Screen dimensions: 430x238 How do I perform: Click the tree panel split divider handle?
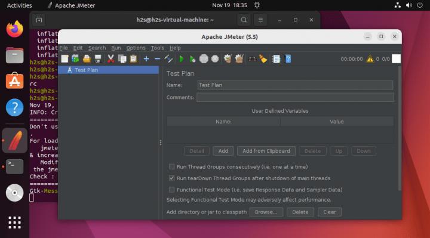161,143
